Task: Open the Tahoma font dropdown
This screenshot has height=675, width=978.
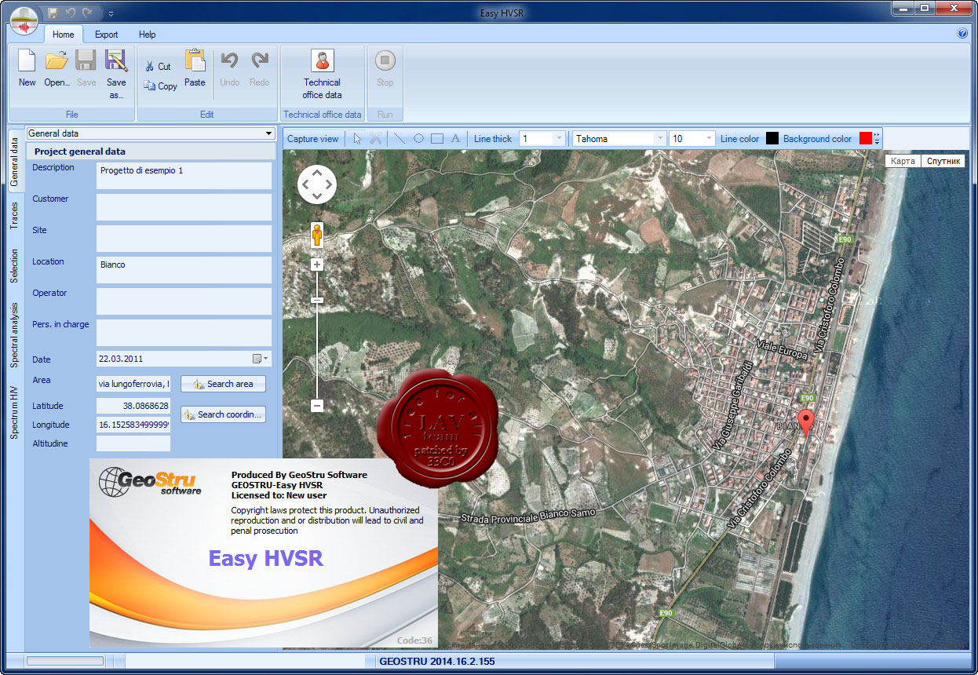Action: pyautogui.click(x=660, y=138)
